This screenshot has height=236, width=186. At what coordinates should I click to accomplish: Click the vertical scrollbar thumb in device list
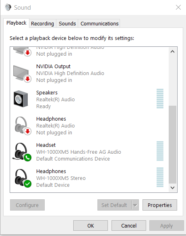[172, 144]
